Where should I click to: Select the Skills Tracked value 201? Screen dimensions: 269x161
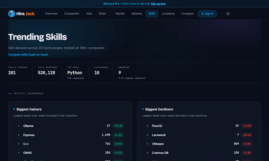click(x=12, y=73)
